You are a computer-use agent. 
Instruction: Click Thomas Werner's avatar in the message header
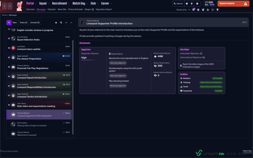pyautogui.click(x=82, y=22)
